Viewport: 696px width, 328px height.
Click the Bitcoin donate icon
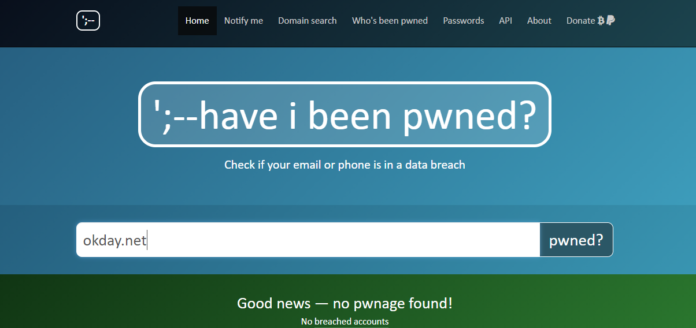point(601,21)
